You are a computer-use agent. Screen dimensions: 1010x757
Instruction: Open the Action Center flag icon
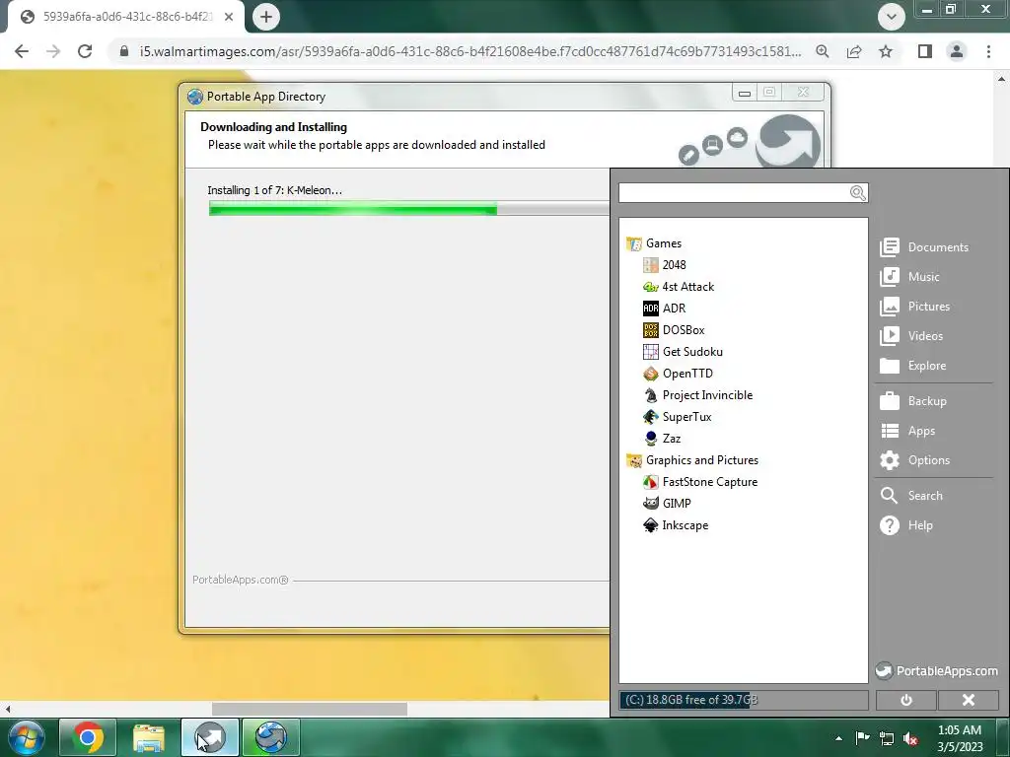tap(862, 738)
